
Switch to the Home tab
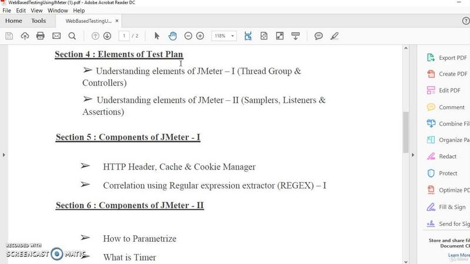point(14,21)
